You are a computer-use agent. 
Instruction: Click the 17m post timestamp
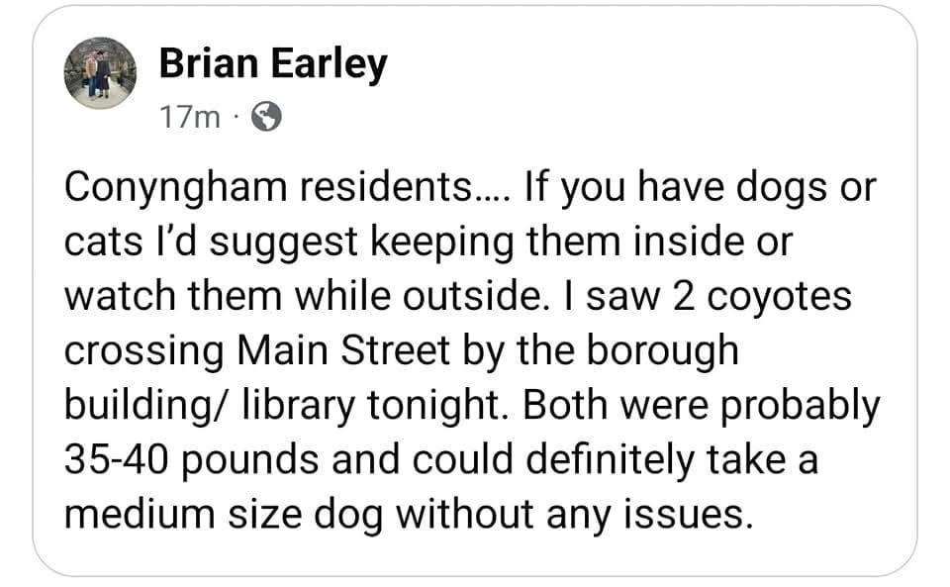(190, 117)
